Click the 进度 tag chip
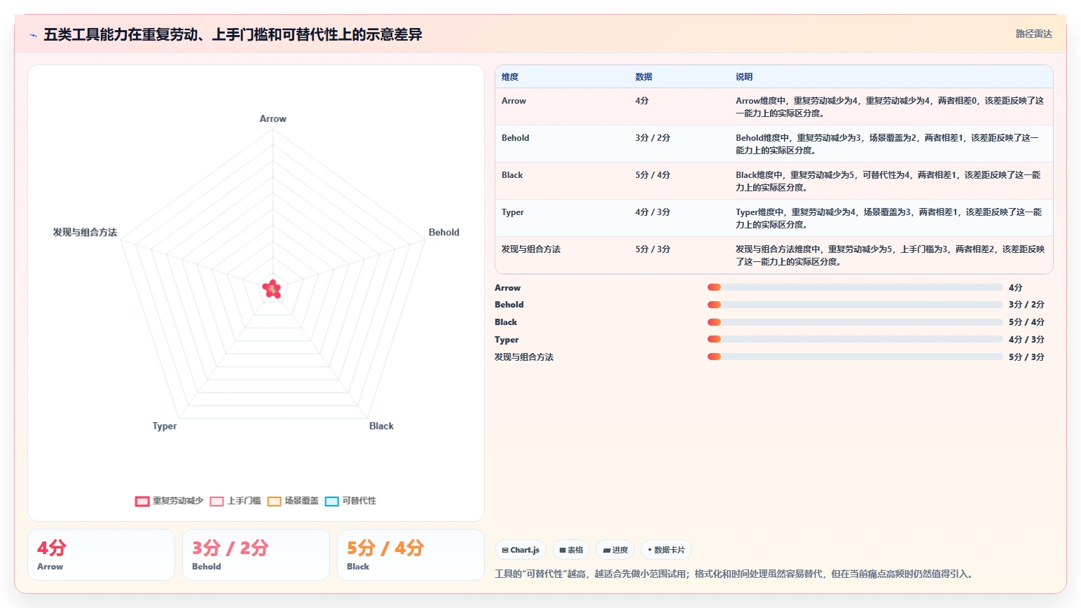The image size is (1081, 608). coord(615,550)
